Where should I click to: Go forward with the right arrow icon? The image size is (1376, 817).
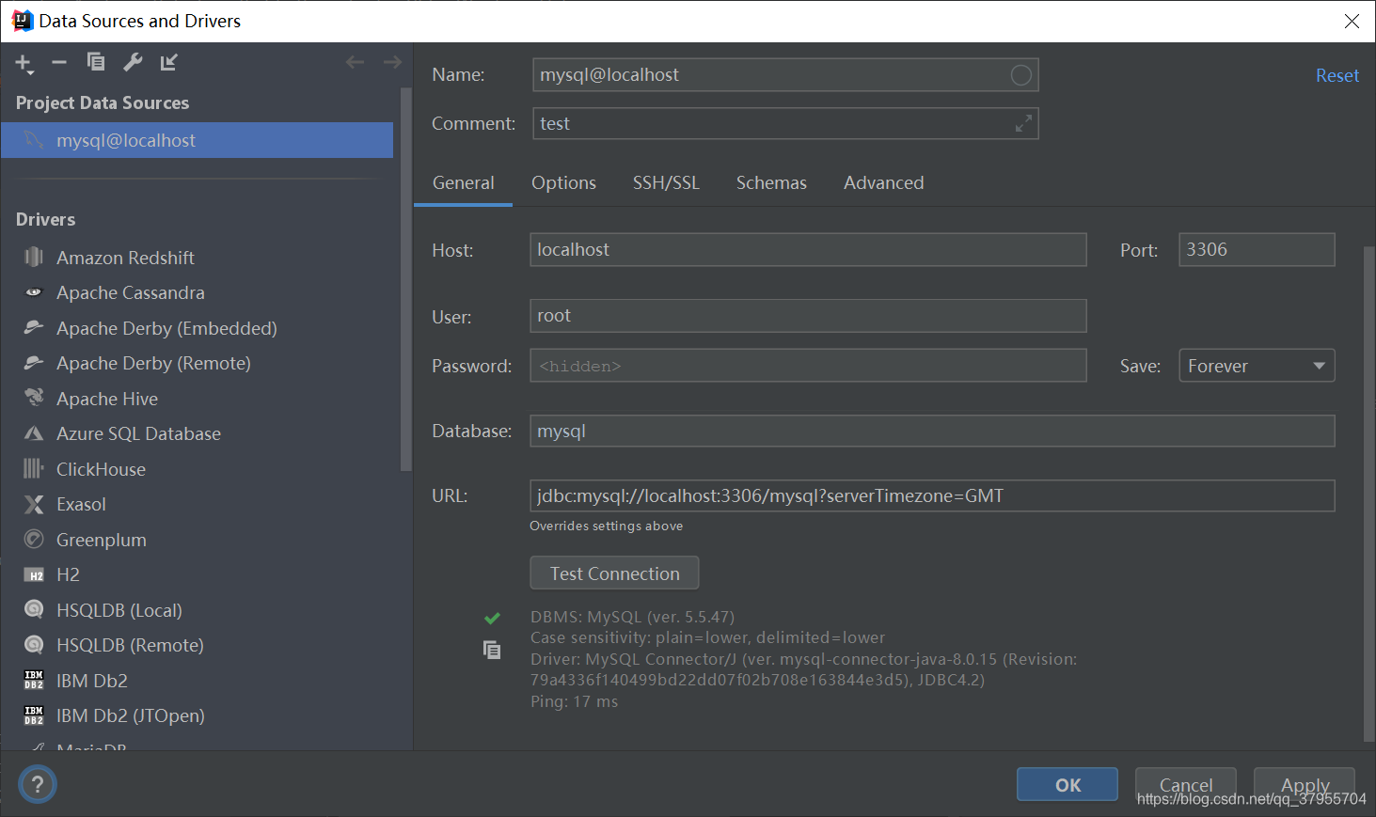tap(392, 62)
